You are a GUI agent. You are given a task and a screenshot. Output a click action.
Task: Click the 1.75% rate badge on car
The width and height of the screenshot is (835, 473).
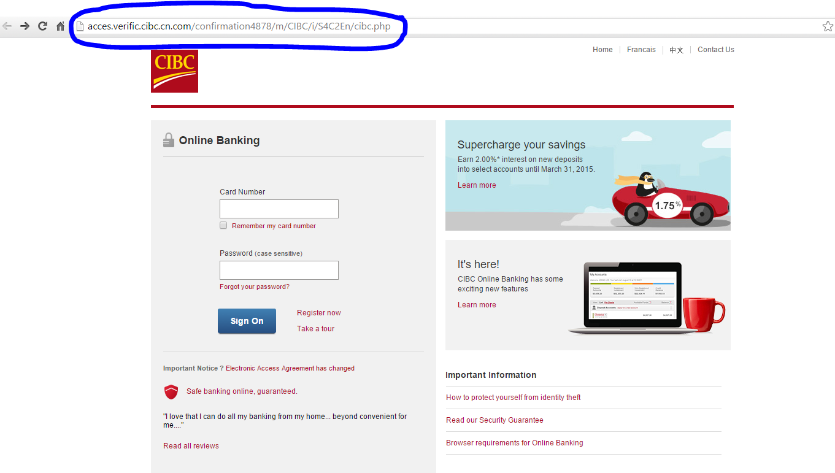pos(668,206)
